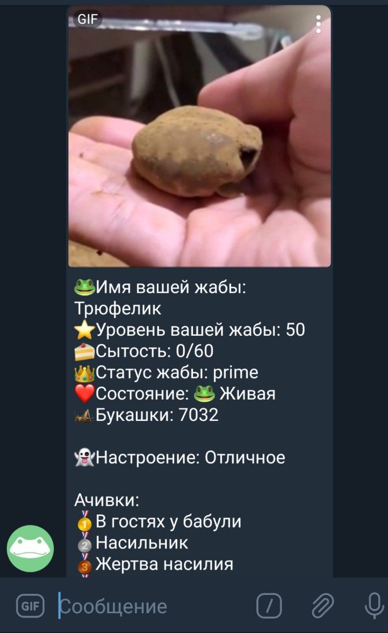The height and width of the screenshot is (633, 388).
Task: Tap the bronze medal next to Жертва насилия
Action: point(85,564)
